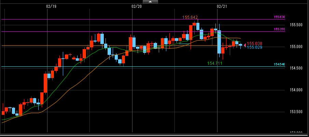
Task: Click the 155.000 price axis label
Action: point(296,47)
